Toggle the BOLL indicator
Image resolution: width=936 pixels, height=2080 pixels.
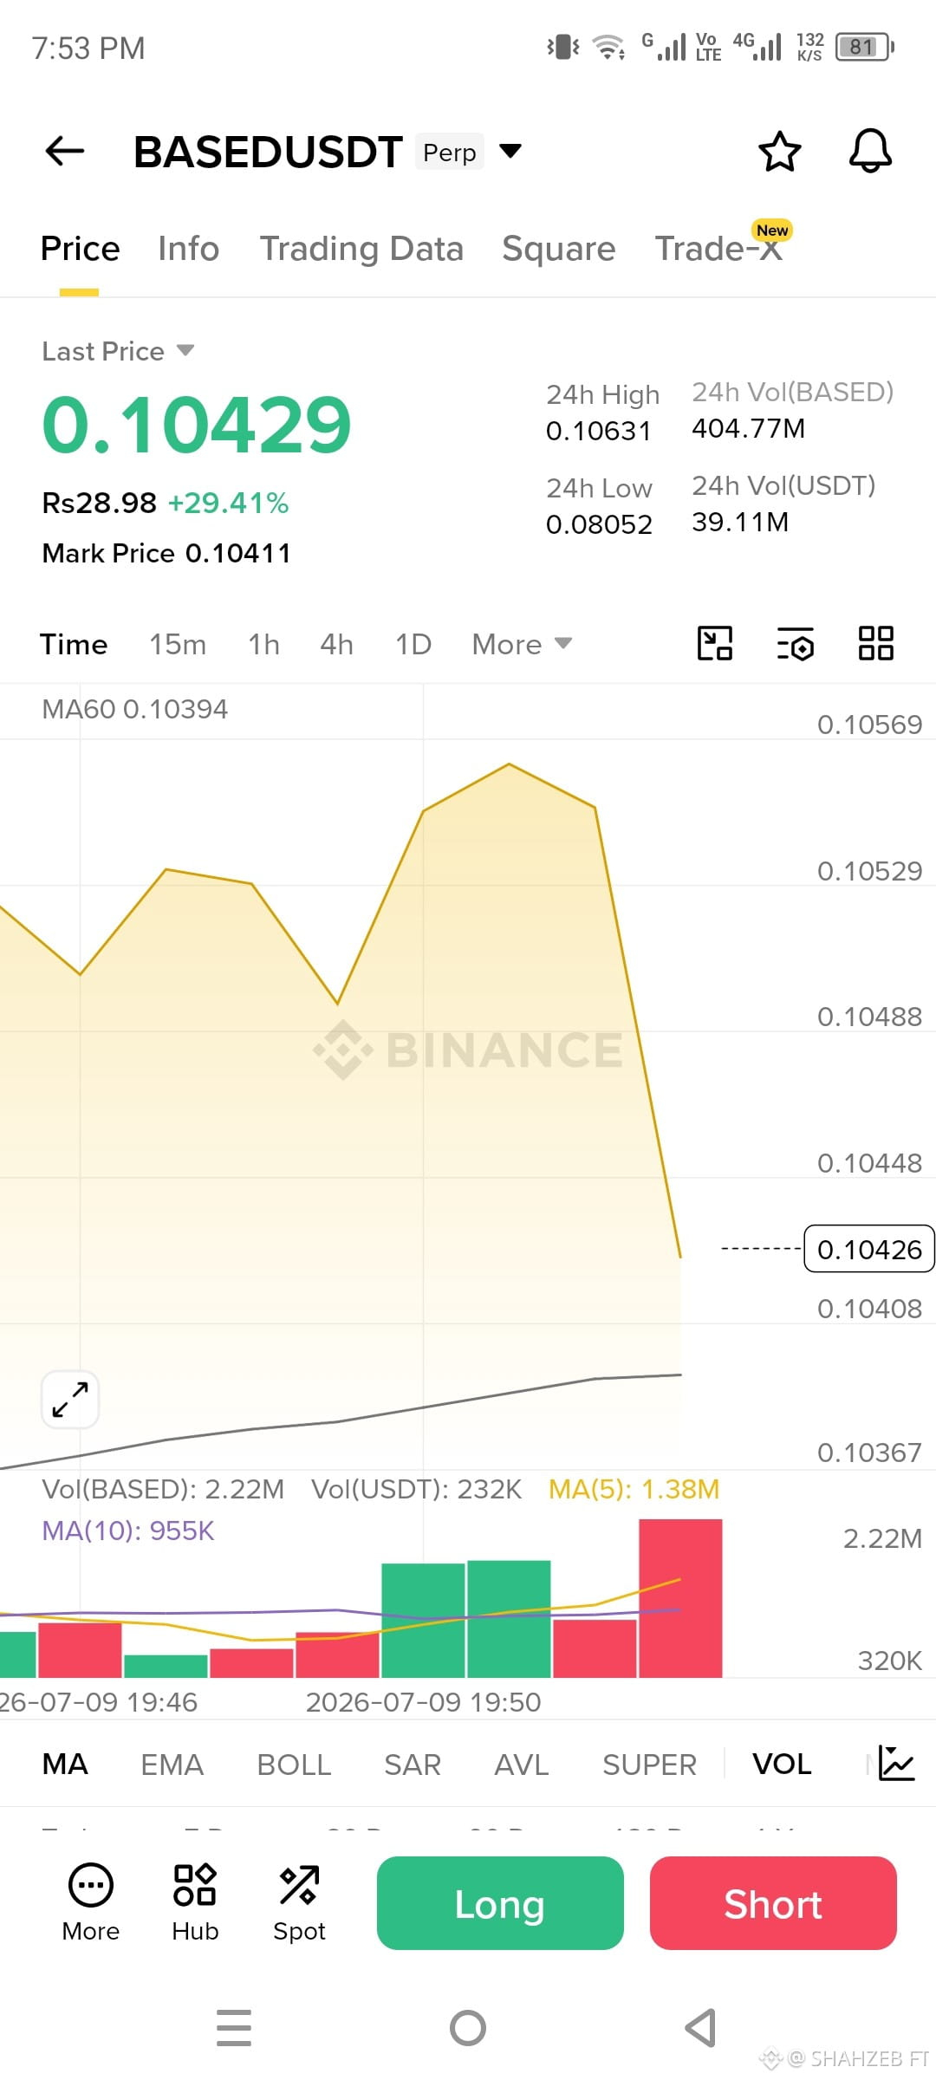[294, 1765]
